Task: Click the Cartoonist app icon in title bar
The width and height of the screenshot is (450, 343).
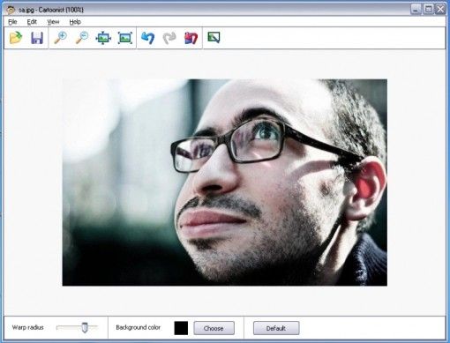Action: pyautogui.click(x=11, y=10)
